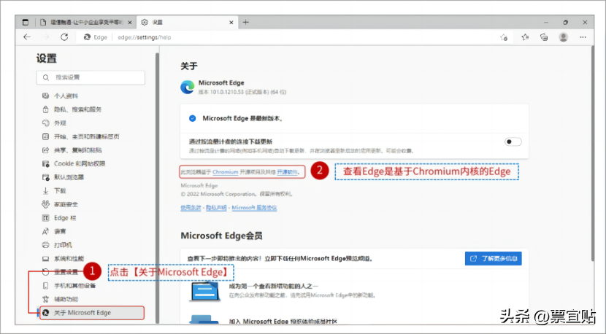Go back using the back arrow

point(27,37)
